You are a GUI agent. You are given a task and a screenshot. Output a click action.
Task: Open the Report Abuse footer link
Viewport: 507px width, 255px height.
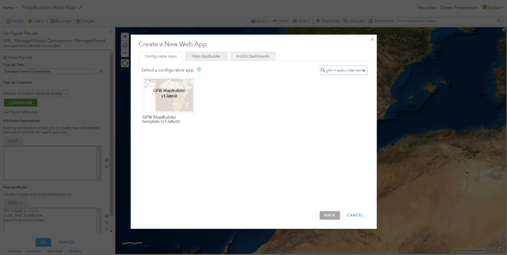(55, 251)
